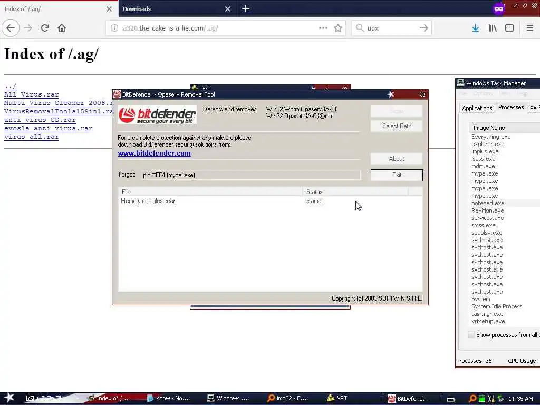Viewport: 540px width, 405px height.
Task: Switch to BitDefender taskbar item
Action: tap(412, 399)
